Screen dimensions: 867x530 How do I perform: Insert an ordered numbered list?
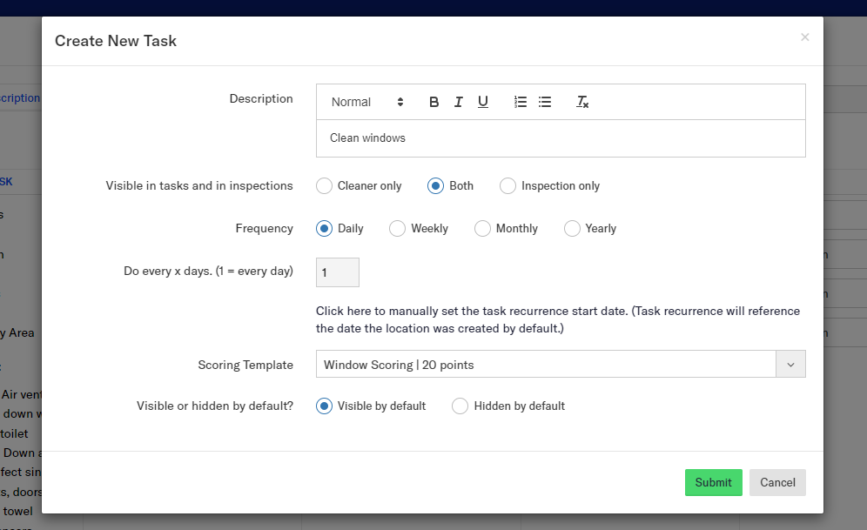pyautogui.click(x=521, y=102)
